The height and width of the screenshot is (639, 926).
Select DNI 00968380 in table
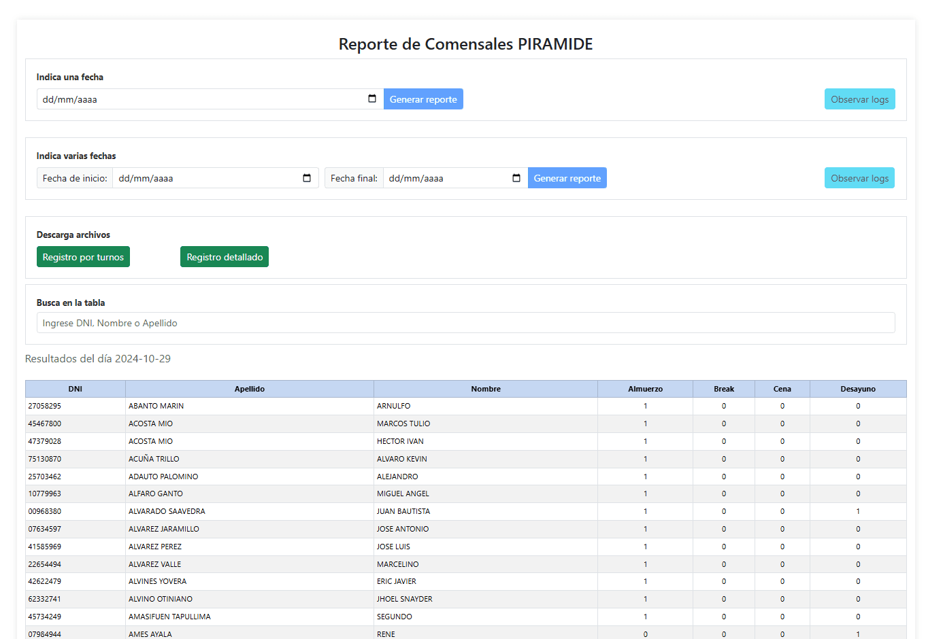45,511
